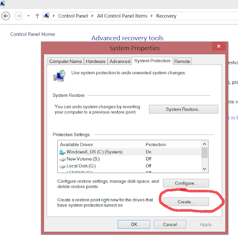This screenshot has width=238, height=244.
Task: Go forward with the Forward arrow
Action: pyautogui.click(x=19, y=16)
